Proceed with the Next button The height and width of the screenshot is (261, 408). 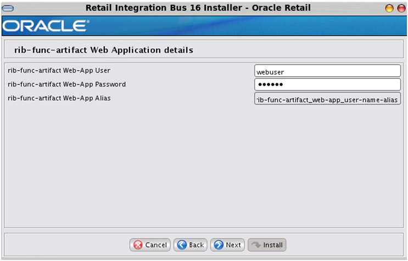point(227,245)
